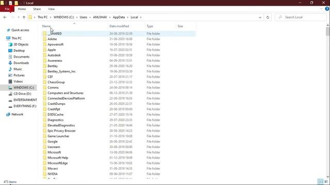This screenshot has width=330, height=185.
Task: Click ANUBHAV in the address path
Action: pyautogui.click(x=100, y=17)
